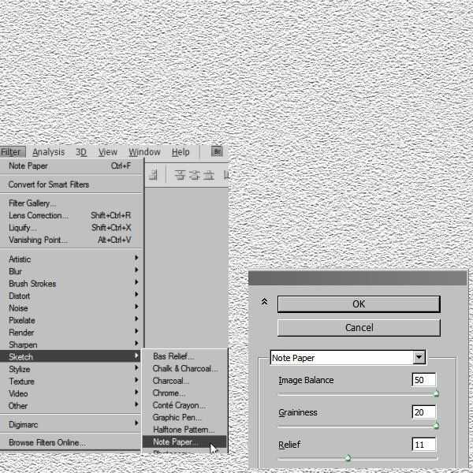Choose Browse Filters Online
Viewport: 473px width, 473px height.
(x=70, y=442)
